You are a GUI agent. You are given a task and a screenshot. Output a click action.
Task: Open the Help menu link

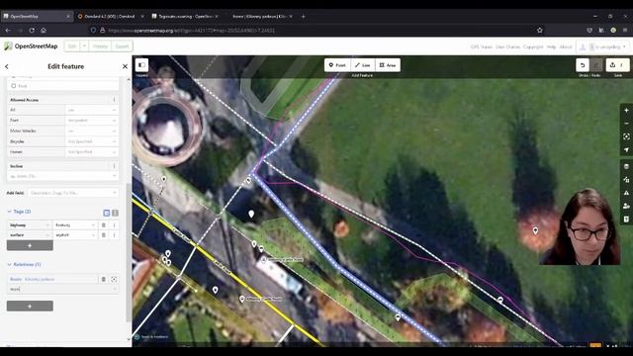552,46
